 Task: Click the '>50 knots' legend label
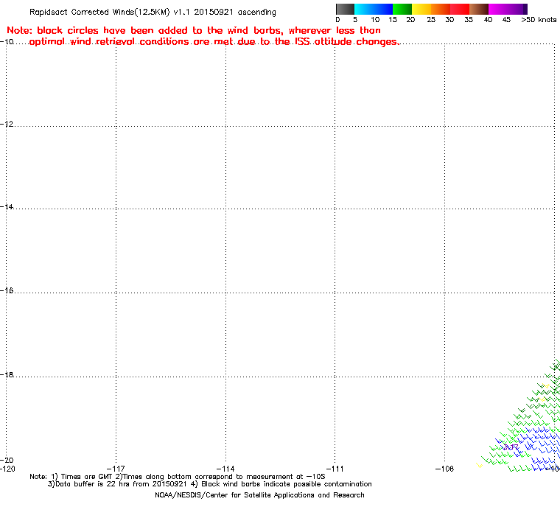(x=539, y=20)
